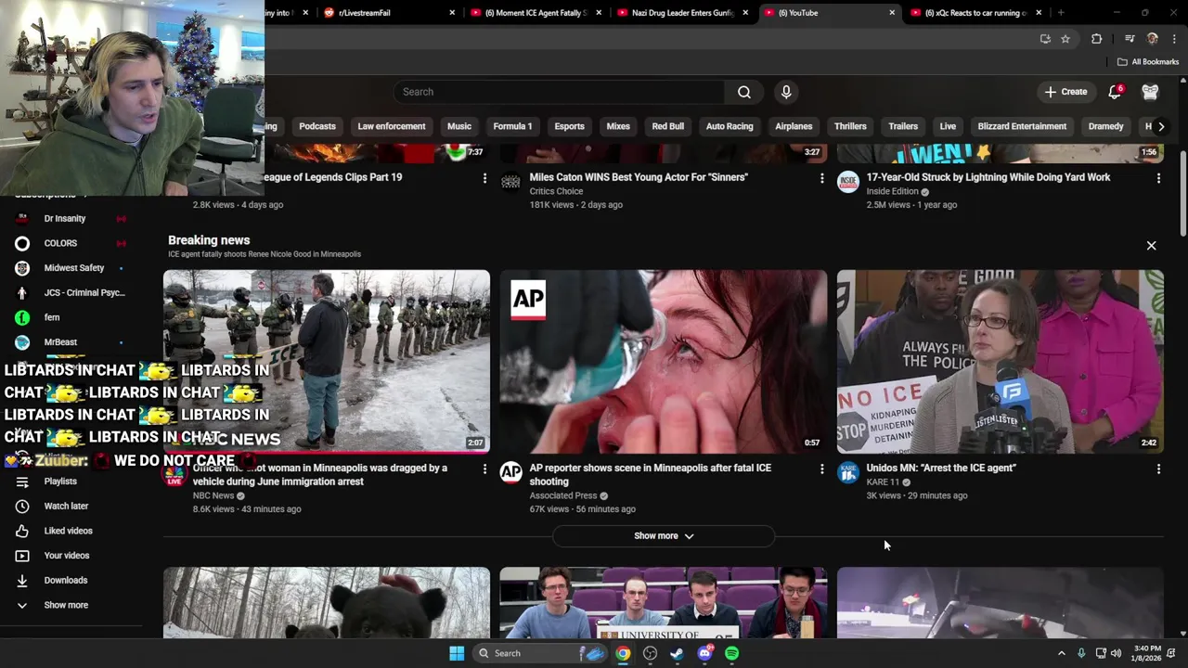Click the KARE 11 channel avatar
This screenshot has height=668, width=1188.
click(x=848, y=473)
